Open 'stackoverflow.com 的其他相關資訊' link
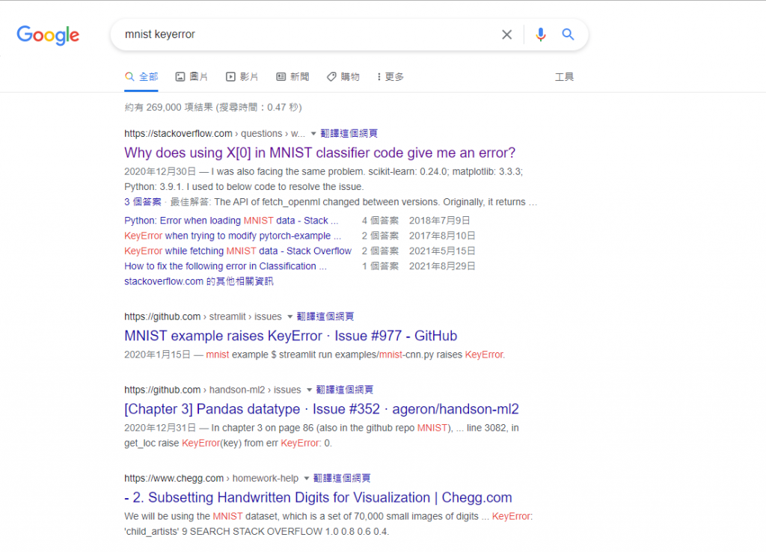This screenshot has height=552, width=766. coord(199,281)
